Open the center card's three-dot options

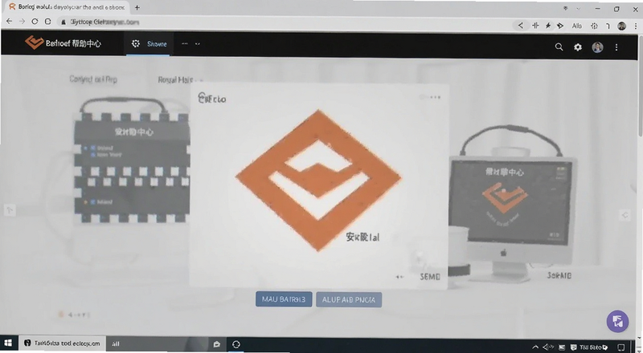[435, 97]
